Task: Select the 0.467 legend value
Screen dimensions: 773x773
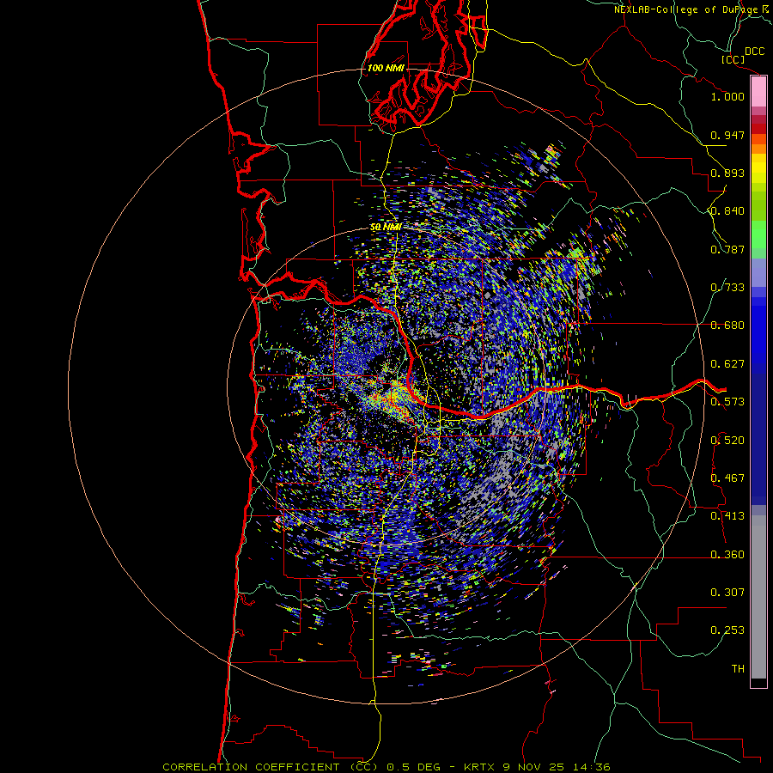Action: tap(727, 478)
